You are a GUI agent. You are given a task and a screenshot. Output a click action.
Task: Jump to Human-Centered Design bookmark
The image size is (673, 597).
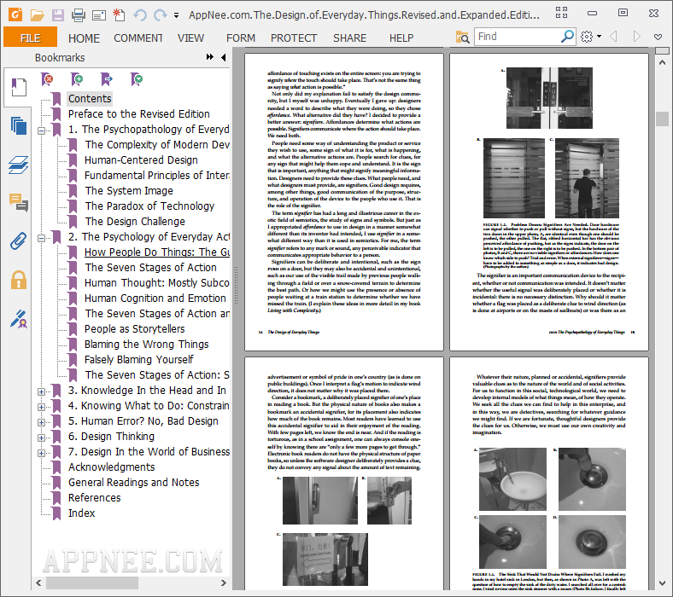pyautogui.click(x=141, y=159)
